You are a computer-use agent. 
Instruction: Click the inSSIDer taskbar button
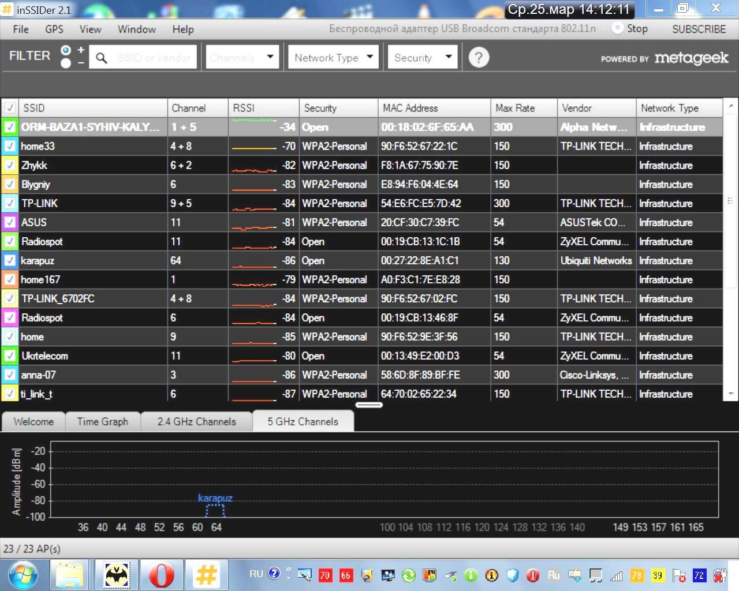207,575
